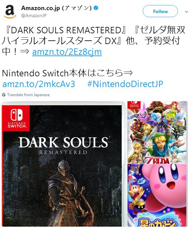Image resolution: width=188 pixels, height=229 pixels.
Task: Click the red ZELDA logo on cover
Action: [x=157, y=160]
